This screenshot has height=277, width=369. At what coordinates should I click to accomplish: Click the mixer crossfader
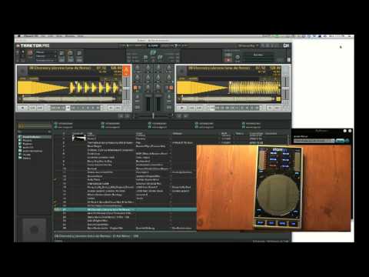coord(153,116)
